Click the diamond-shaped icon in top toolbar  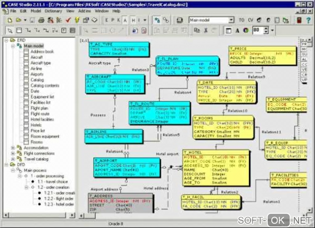94,20
